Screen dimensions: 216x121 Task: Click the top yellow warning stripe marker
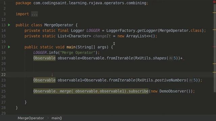(214, 13)
